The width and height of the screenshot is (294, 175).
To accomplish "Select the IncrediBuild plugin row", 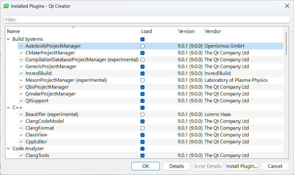I will (x=150, y=73).
